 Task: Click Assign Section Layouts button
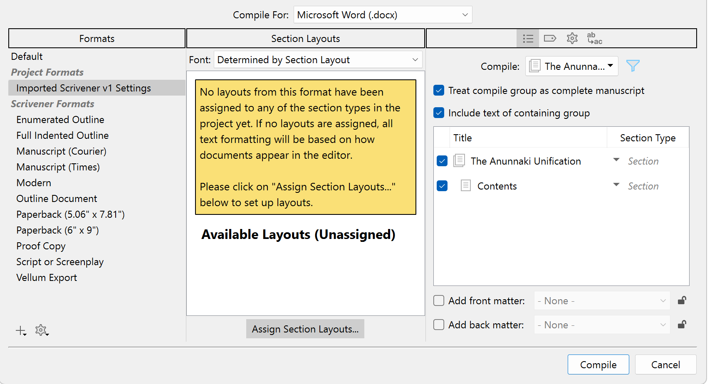click(x=305, y=329)
